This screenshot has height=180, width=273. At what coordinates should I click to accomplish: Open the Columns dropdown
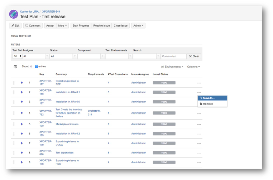pos(193,67)
